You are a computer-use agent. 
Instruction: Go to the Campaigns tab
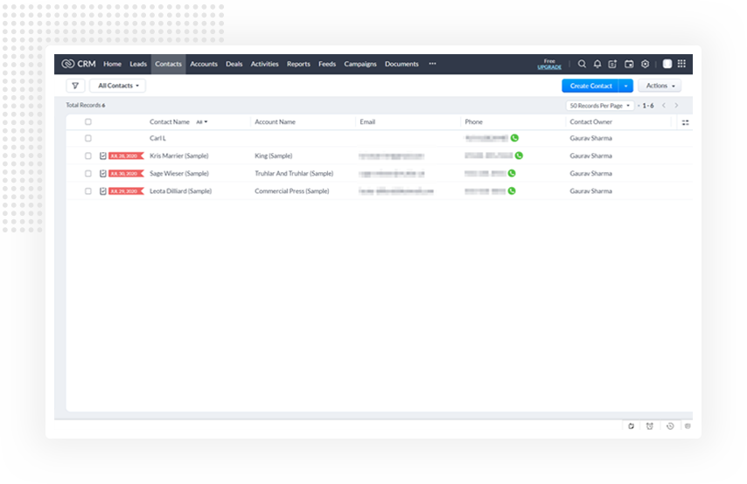[x=360, y=64]
